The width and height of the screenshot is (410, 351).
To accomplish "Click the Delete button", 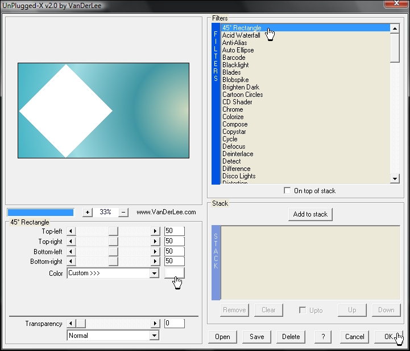I will (291, 337).
